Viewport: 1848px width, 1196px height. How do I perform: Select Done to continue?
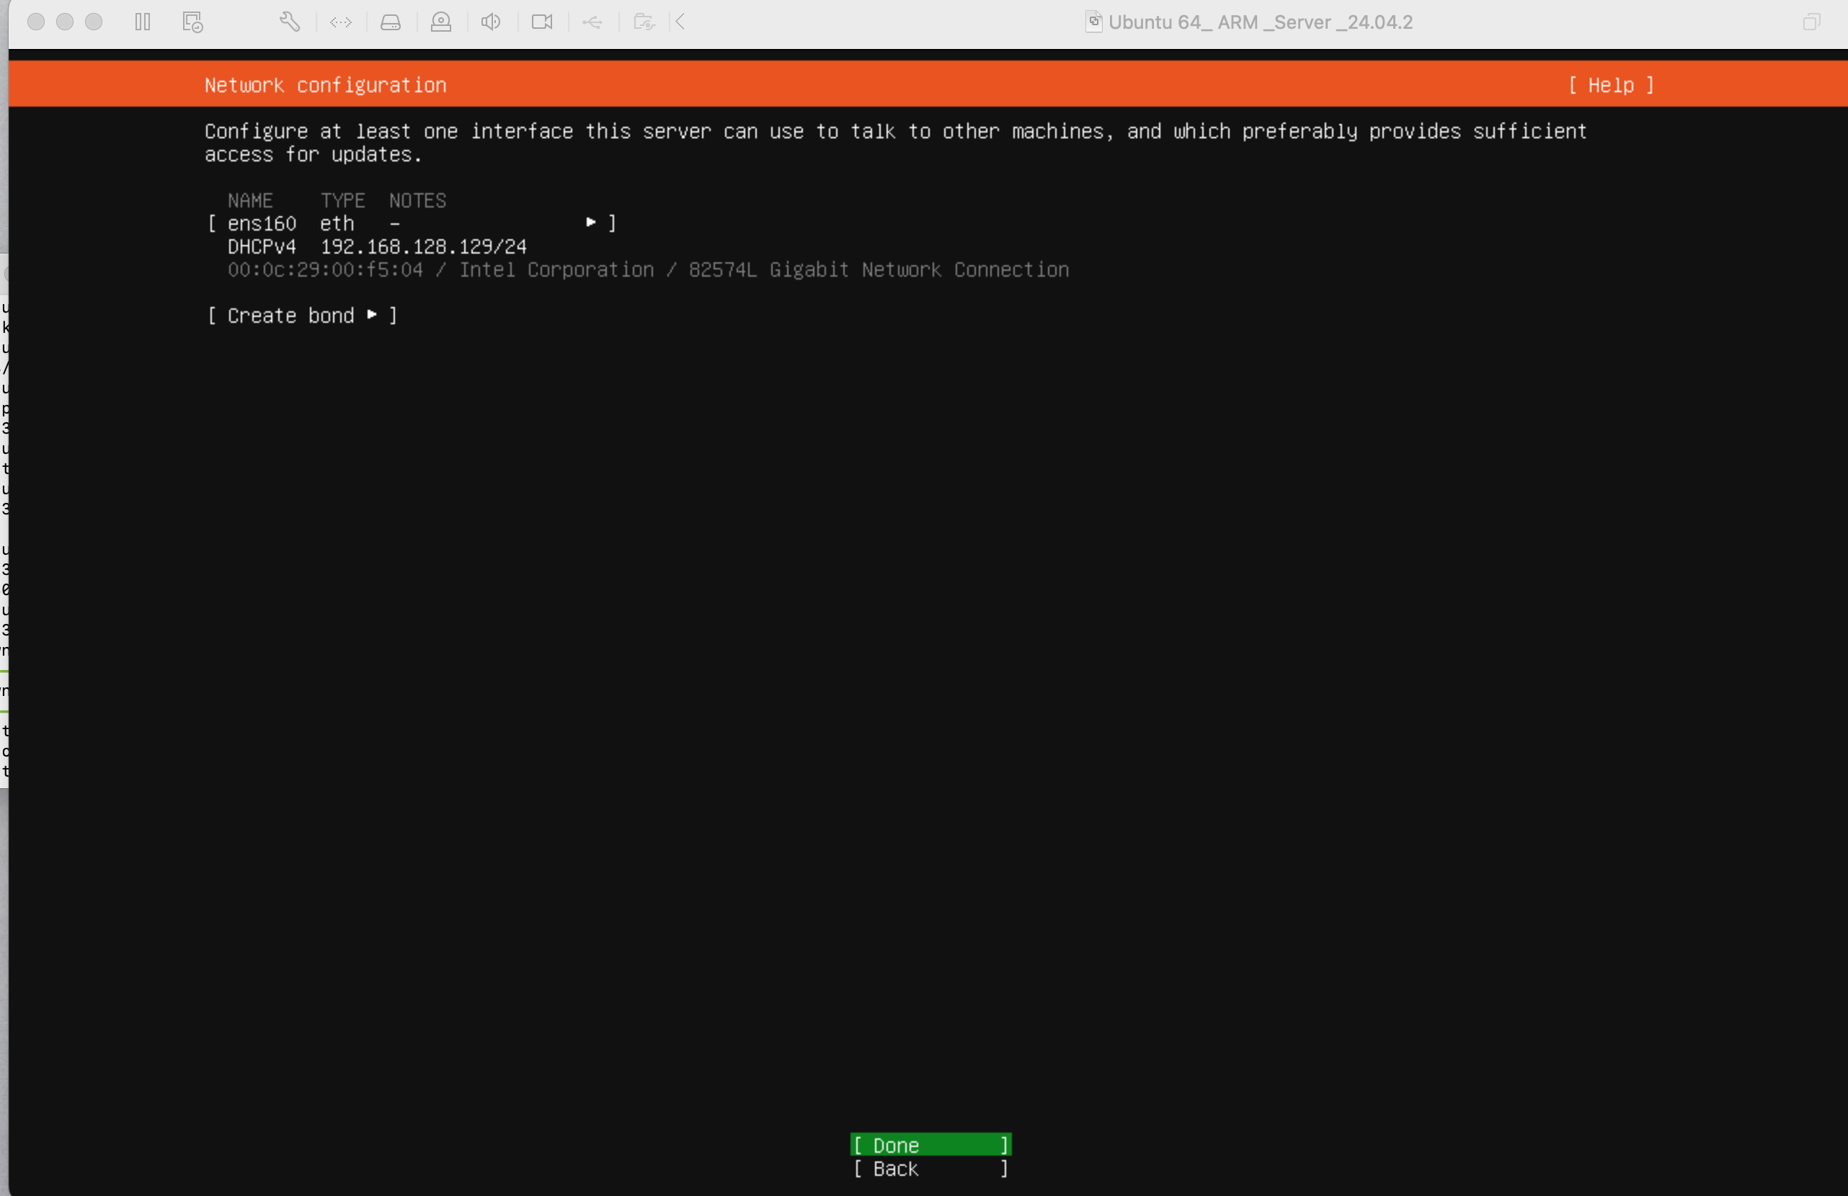930,1145
